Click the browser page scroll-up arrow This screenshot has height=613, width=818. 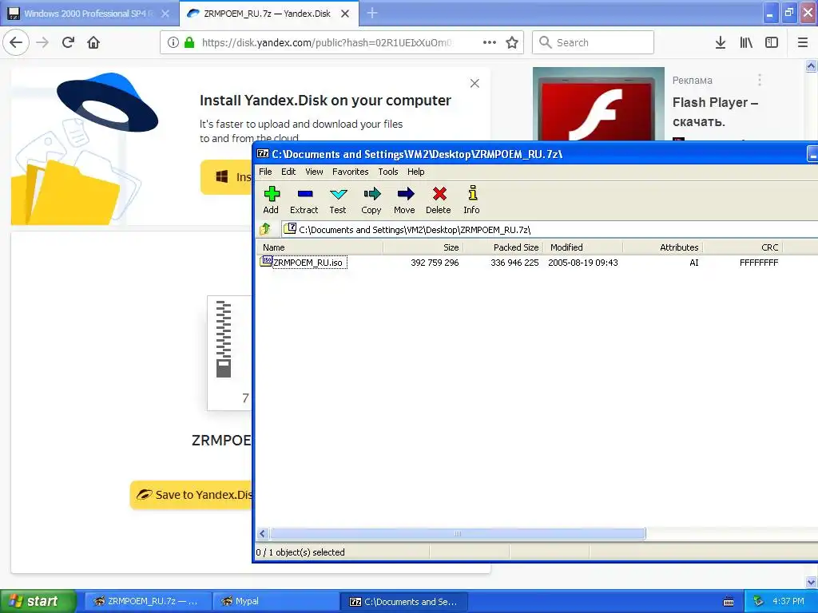click(x=812, y=65)
